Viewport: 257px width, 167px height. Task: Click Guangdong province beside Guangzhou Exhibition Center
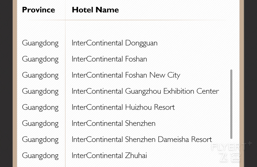(40, 91)
